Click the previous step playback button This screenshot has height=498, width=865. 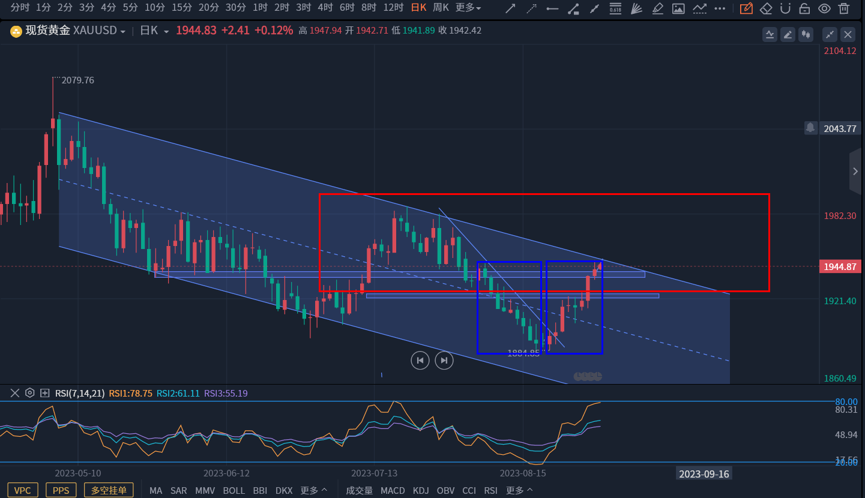420,360
